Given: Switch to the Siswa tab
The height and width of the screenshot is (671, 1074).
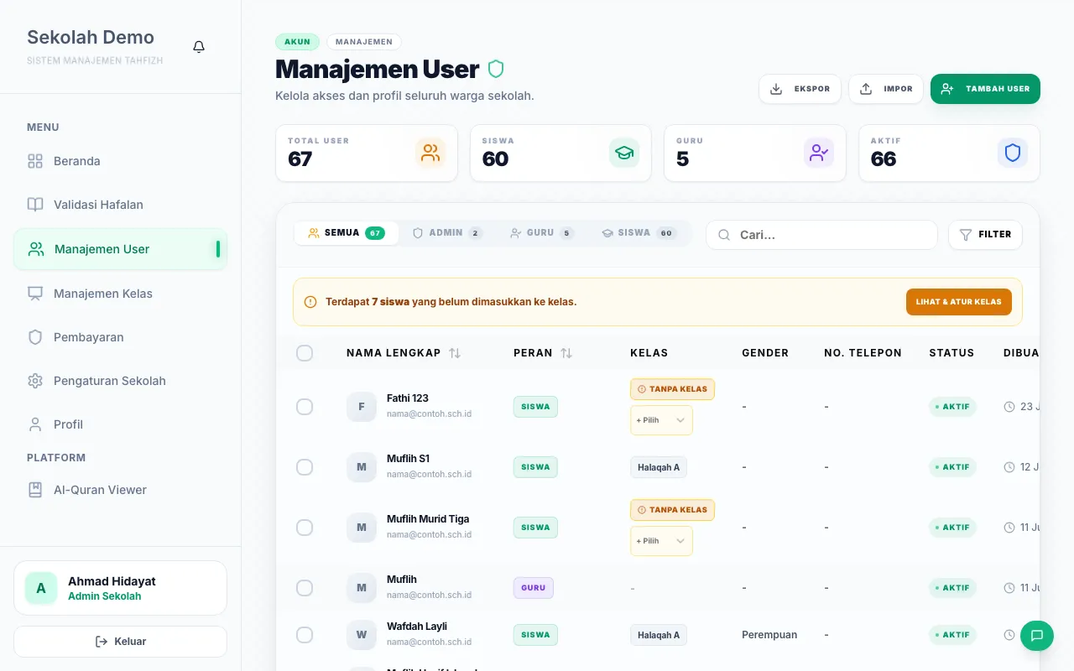Looking at the screenshot, I should point(639,233).
